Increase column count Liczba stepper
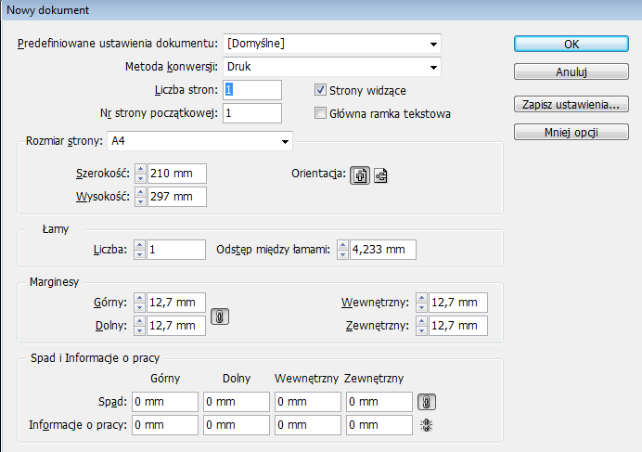This screenshot has height=452, width=642. click(x=141, y=245)
